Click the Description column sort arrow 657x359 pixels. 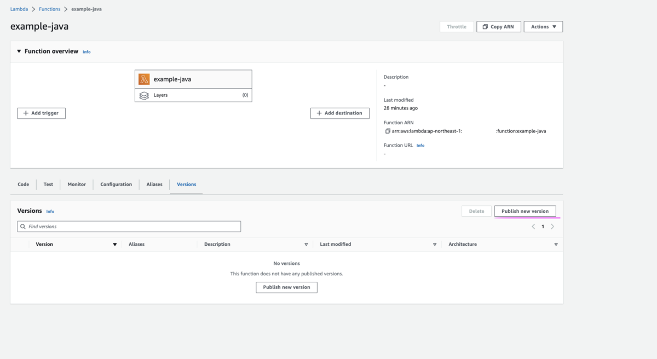[x=306, y=245]
